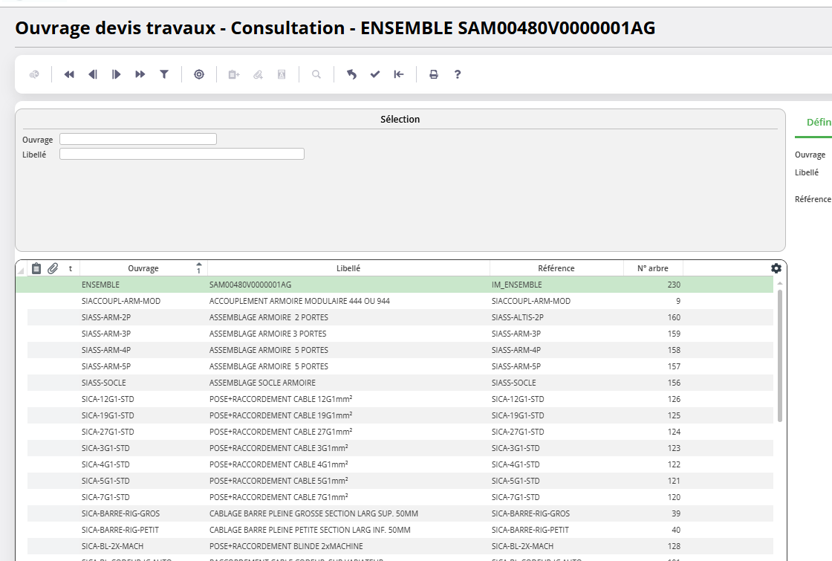Image resolution: width=832 pixels, height=561 pixels.
Task: Sort by the Ouvrage column header
Action: coord(143,268)
